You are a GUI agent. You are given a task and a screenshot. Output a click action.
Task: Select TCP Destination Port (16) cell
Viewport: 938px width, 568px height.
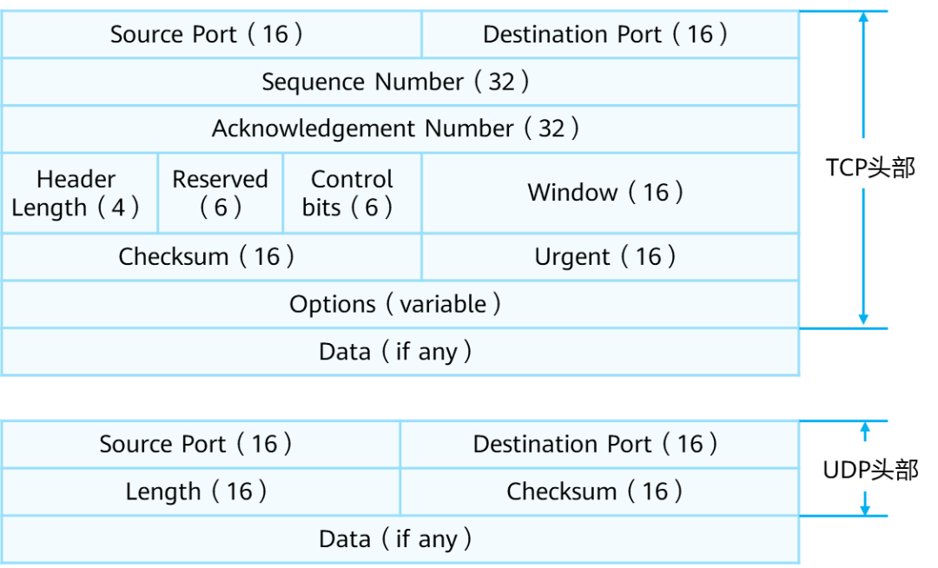(611, 35)
